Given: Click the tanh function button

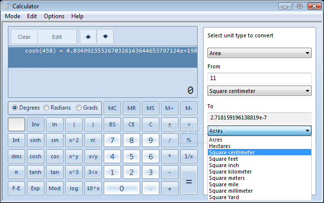Looking at the screenshot, I should coord(35,172).
